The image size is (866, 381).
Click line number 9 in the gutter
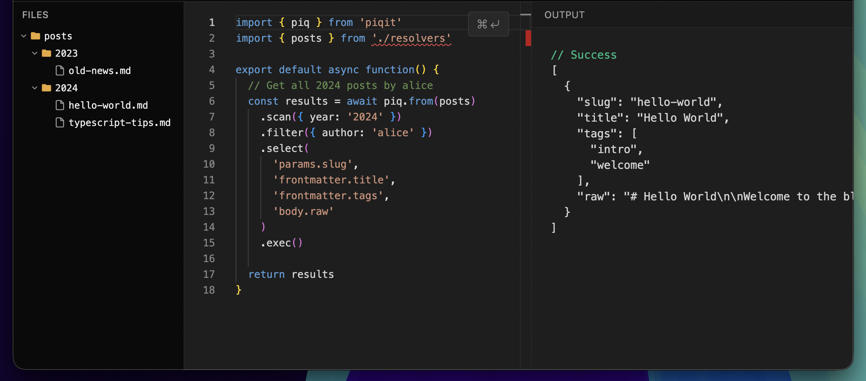coord(212,148)
